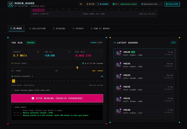This screenshot has width=187, height=129.
Task: Click the Mining started console log line
Action: pyautogui.click(x=56, y=115)
